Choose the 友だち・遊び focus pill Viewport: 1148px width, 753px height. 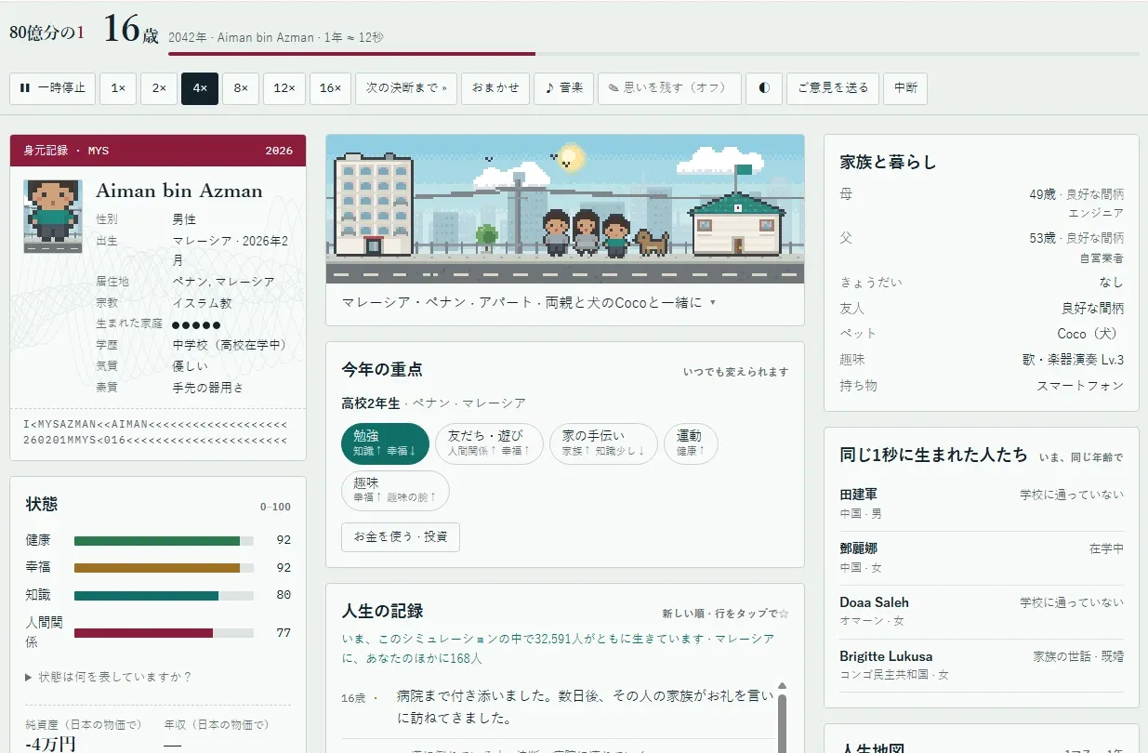click(x=489, y=443)
